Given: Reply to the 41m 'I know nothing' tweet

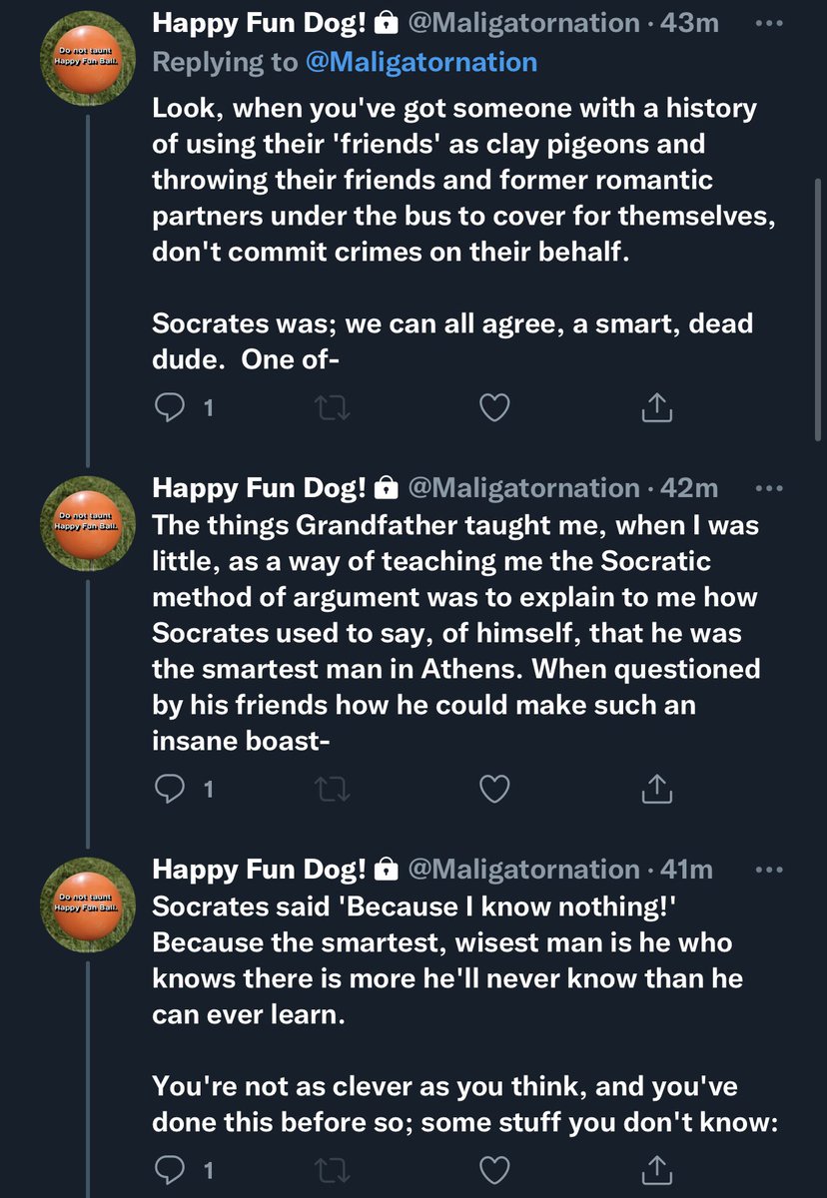Looking at the screenshot, I should point(168,1168).
